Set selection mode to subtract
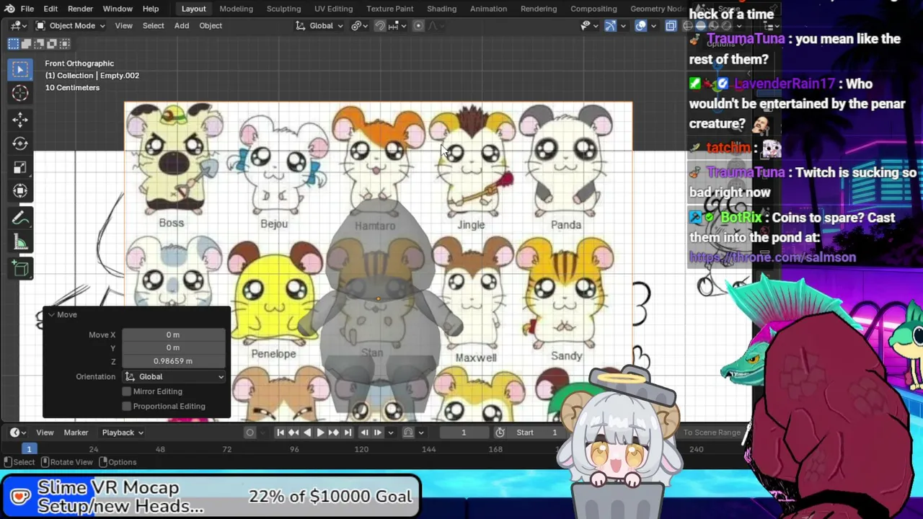Viewport: 923px width, 519px height. pyautogui.click(x=39, y=44)
